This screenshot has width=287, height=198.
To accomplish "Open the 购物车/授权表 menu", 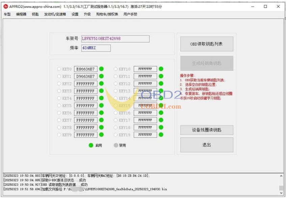I will pos(107,14).
